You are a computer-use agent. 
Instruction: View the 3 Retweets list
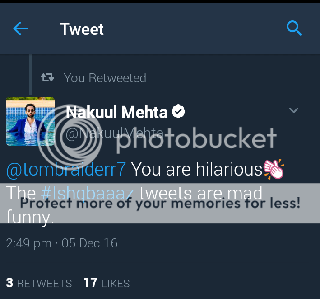tap(39, 283)
